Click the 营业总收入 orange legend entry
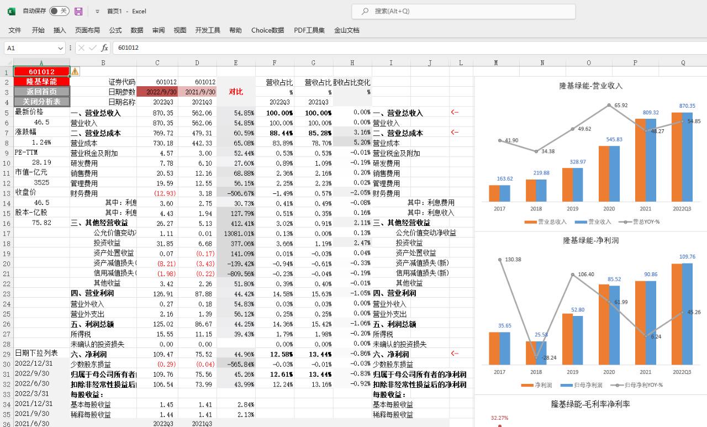Image resolution: width=707 pixels, height=427 pixels. 546,222
